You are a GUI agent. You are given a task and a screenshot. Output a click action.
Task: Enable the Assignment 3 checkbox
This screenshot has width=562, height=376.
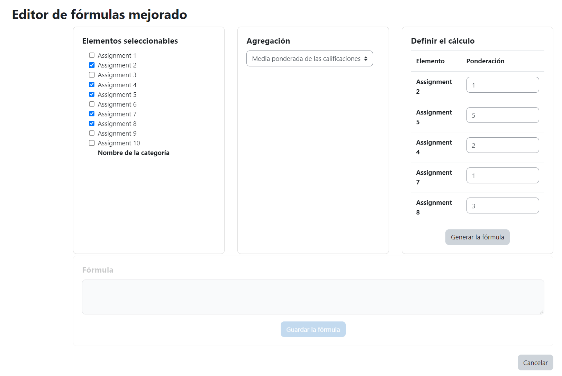pos(92,75)
